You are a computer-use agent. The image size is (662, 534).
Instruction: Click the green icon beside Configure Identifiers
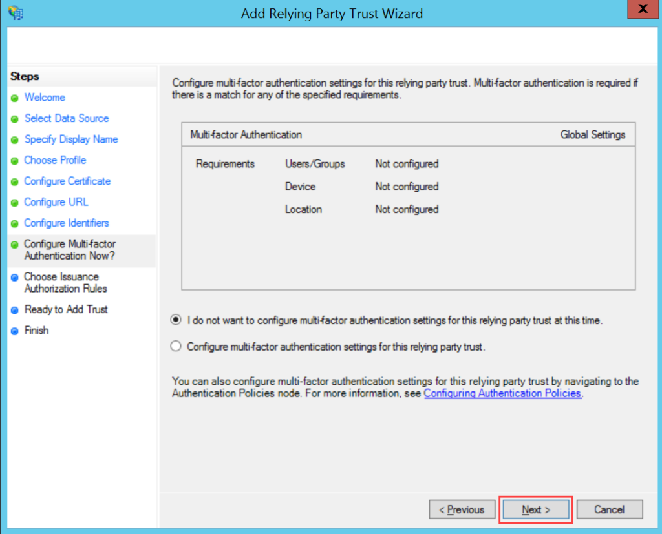[14, 223]
